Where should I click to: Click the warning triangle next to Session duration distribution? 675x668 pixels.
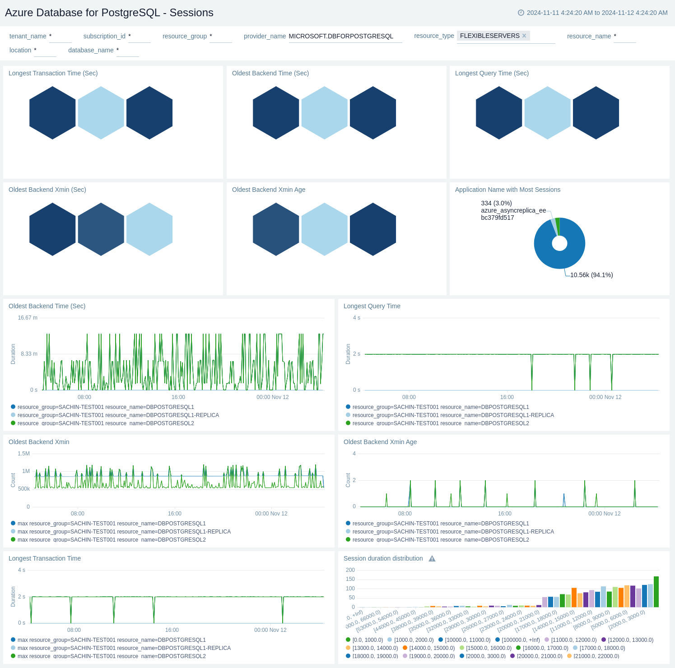coord(432,558)
